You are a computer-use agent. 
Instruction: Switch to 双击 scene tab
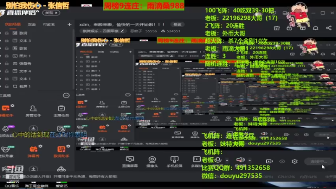coord(32,24)
